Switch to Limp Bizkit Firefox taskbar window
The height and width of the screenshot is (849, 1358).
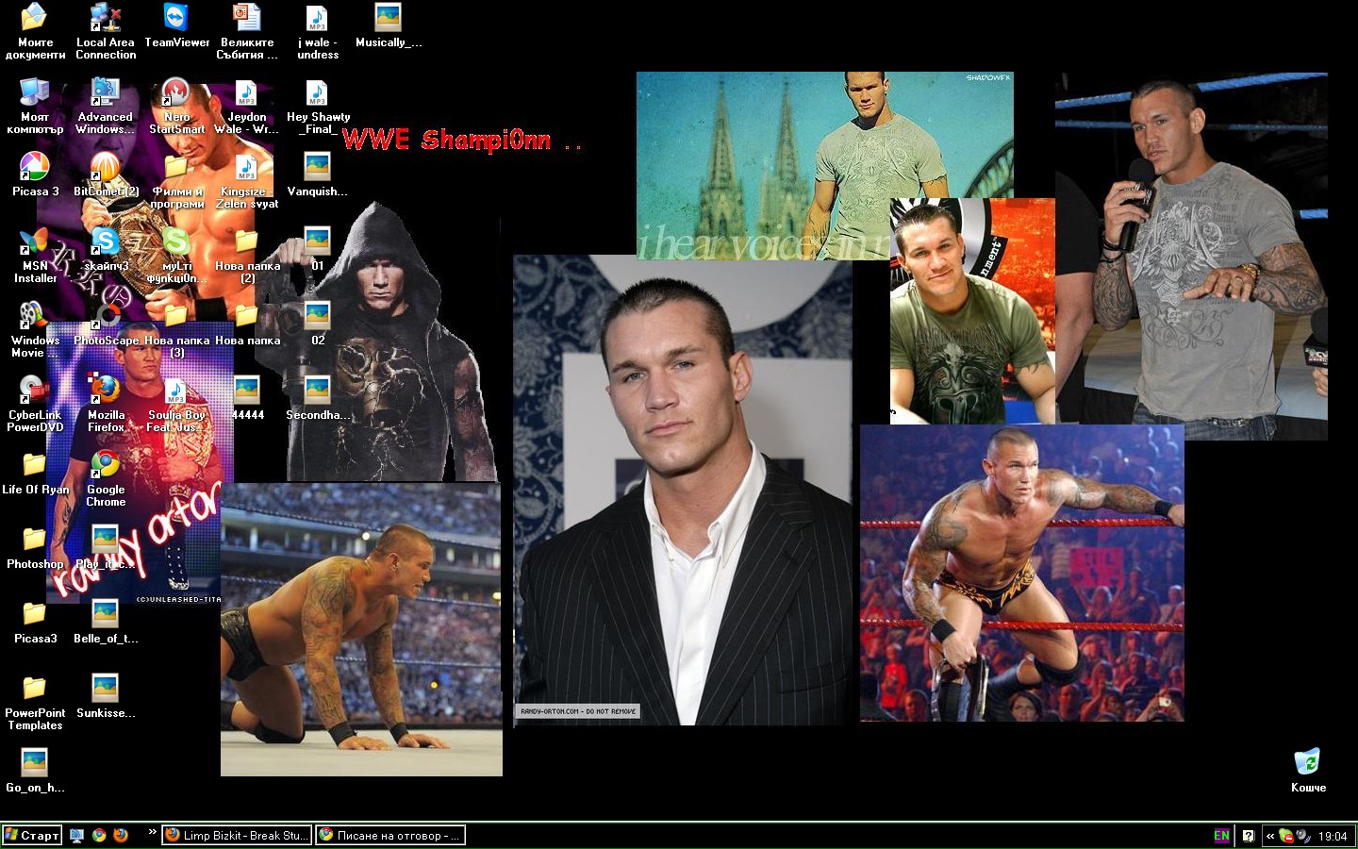click(236, 835)
